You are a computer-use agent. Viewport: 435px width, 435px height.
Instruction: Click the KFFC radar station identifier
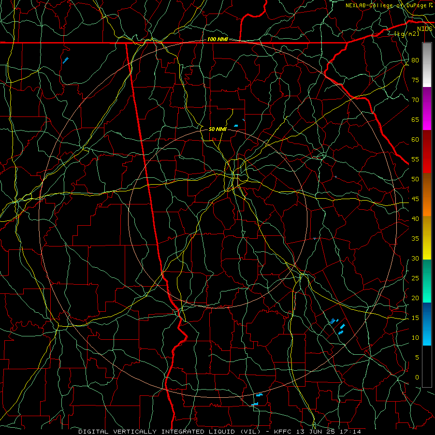(283, 432)
